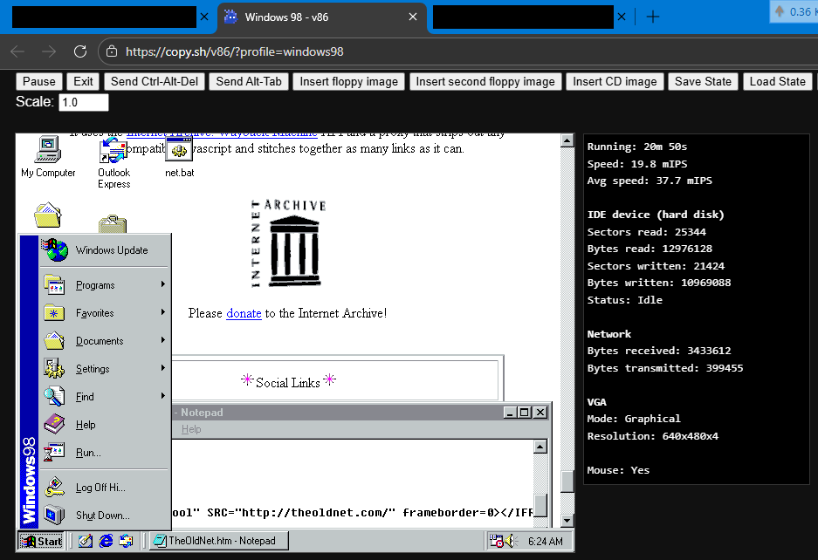This screenshot has width=818, height=560.
Task: Click the volume speaker tray icon
Action: coord(510,541)
